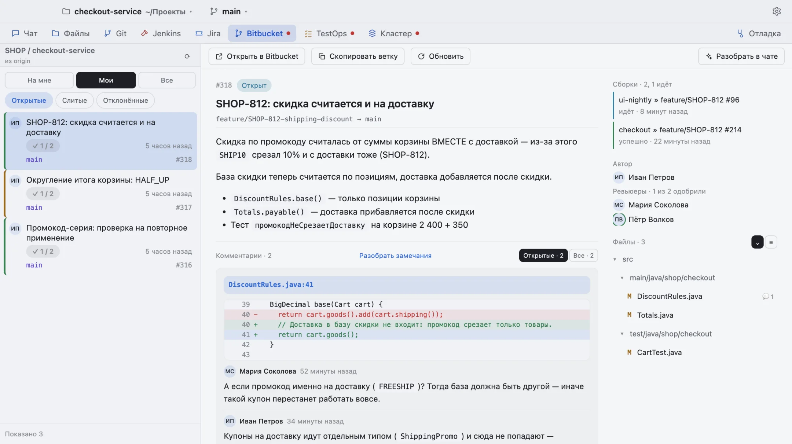
Task: Open the Jenkins tab
Action: (x=161, y=33)
